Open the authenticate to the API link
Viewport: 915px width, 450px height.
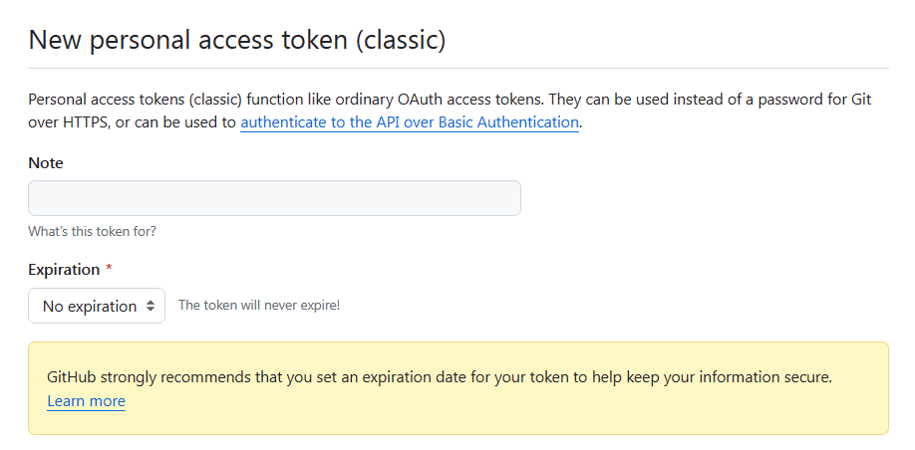(409, 122)
